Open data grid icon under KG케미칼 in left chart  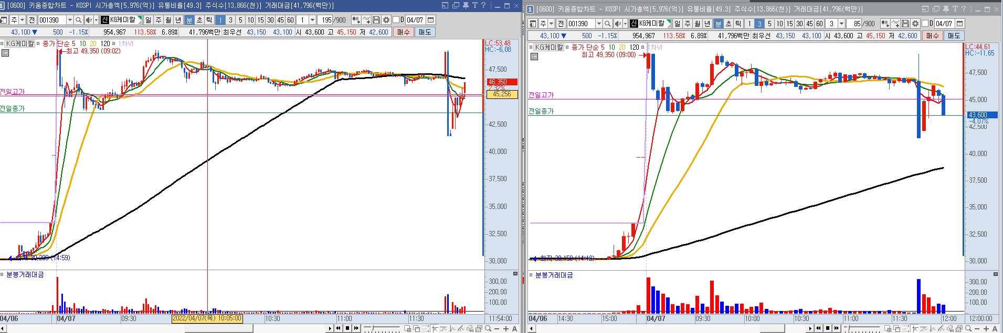click(x=5, y=53)
